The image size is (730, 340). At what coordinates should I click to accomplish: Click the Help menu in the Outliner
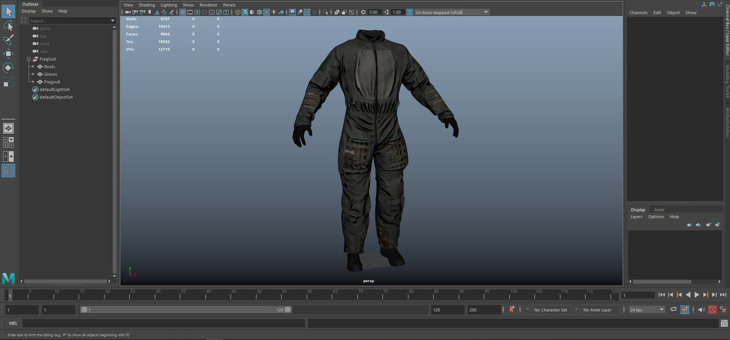(63, 11)
